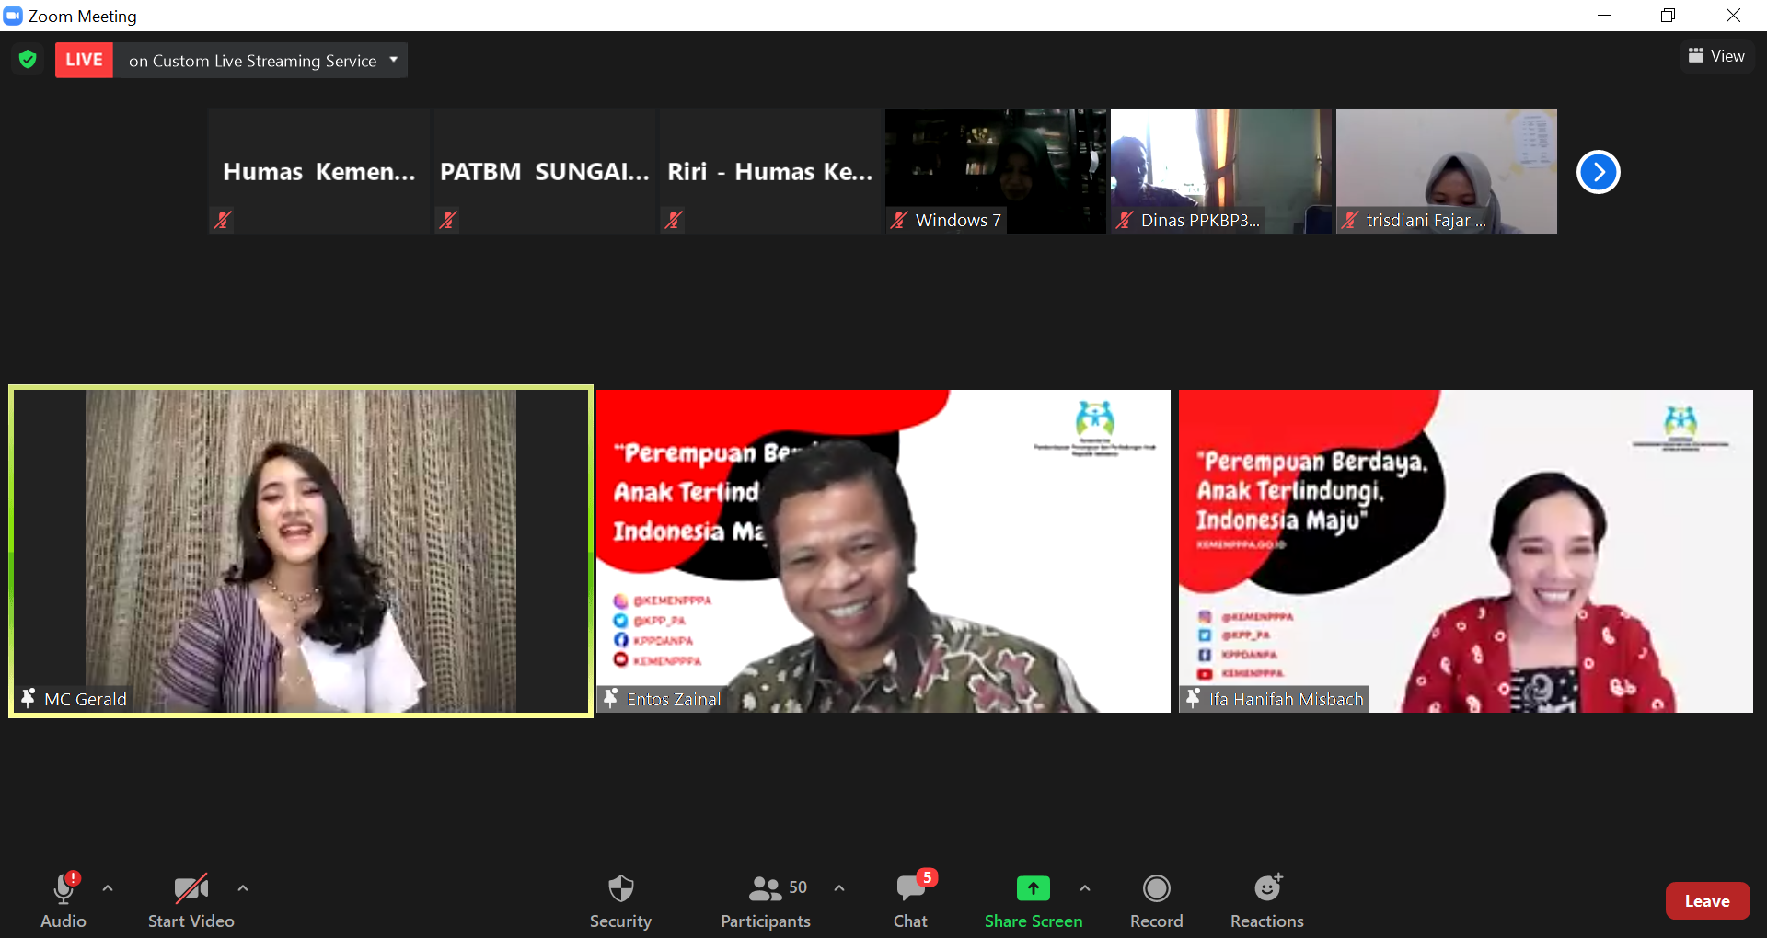Open the Custom Live Streaming Service dropdown

click(394, 60)
